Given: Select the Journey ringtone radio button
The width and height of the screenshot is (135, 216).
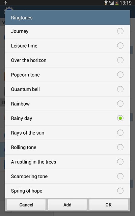Looking at the screenshot, I should point(120,31).
